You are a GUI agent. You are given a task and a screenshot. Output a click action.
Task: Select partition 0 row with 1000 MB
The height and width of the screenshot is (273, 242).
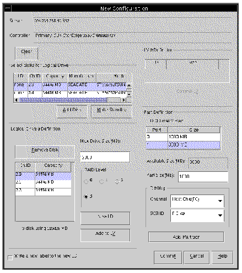[183, 137]
